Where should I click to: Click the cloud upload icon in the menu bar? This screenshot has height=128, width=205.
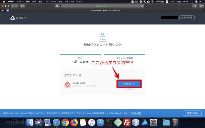(x=148, y=1)
